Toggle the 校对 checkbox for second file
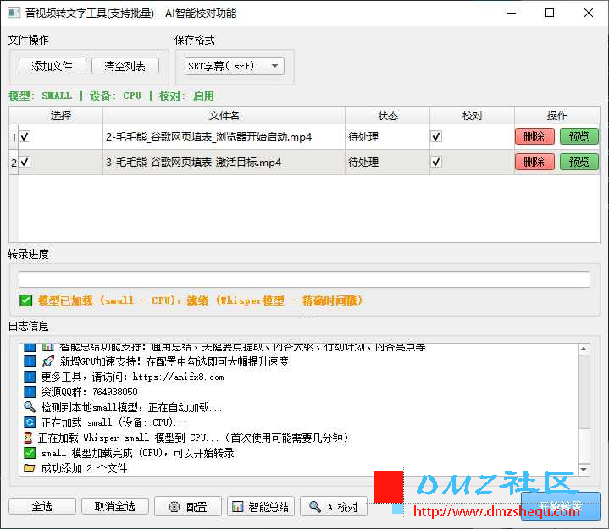The image size is (609, 529). click(x=436, y=162)
